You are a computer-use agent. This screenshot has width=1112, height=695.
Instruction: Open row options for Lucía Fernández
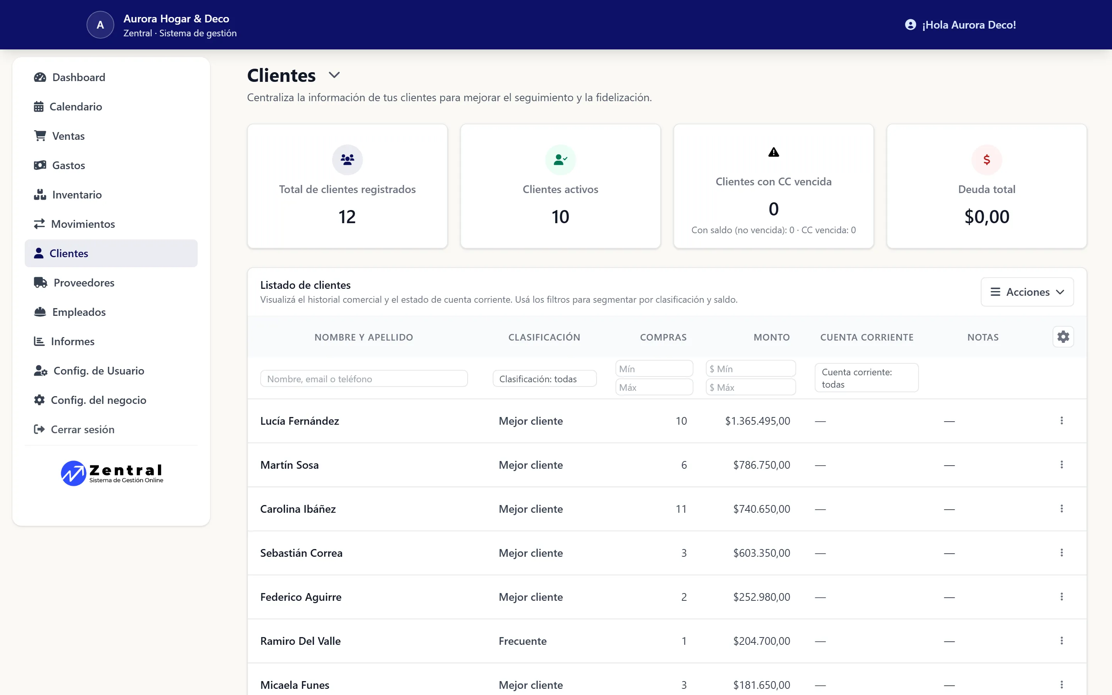pyautogui.click(x=1061, y=420)
